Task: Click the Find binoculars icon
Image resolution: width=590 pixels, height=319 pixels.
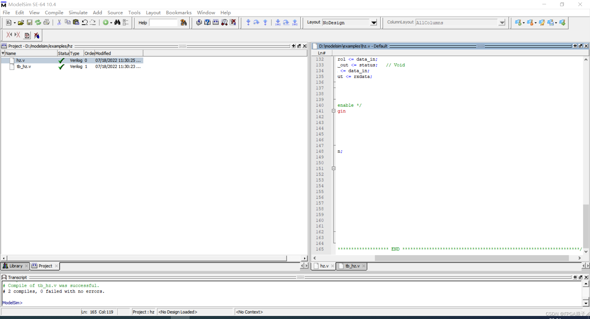Action: point(117,22)
